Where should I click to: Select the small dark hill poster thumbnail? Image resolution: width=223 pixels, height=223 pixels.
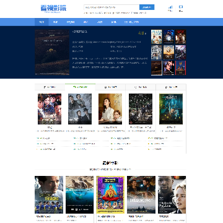click(156, 68)
